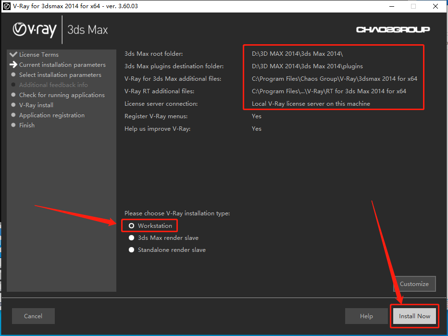The height and width of the screenshot is (336, 448).
Task: Click the Chaos Group logo
Action: (393, 29)
